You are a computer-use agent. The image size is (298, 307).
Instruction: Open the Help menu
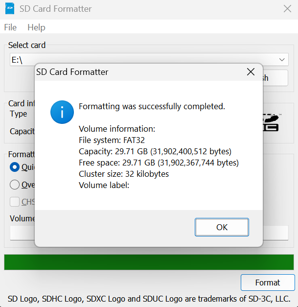[36, 27]
